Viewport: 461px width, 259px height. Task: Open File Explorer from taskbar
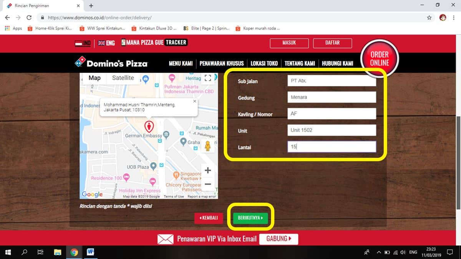(58, 252)
